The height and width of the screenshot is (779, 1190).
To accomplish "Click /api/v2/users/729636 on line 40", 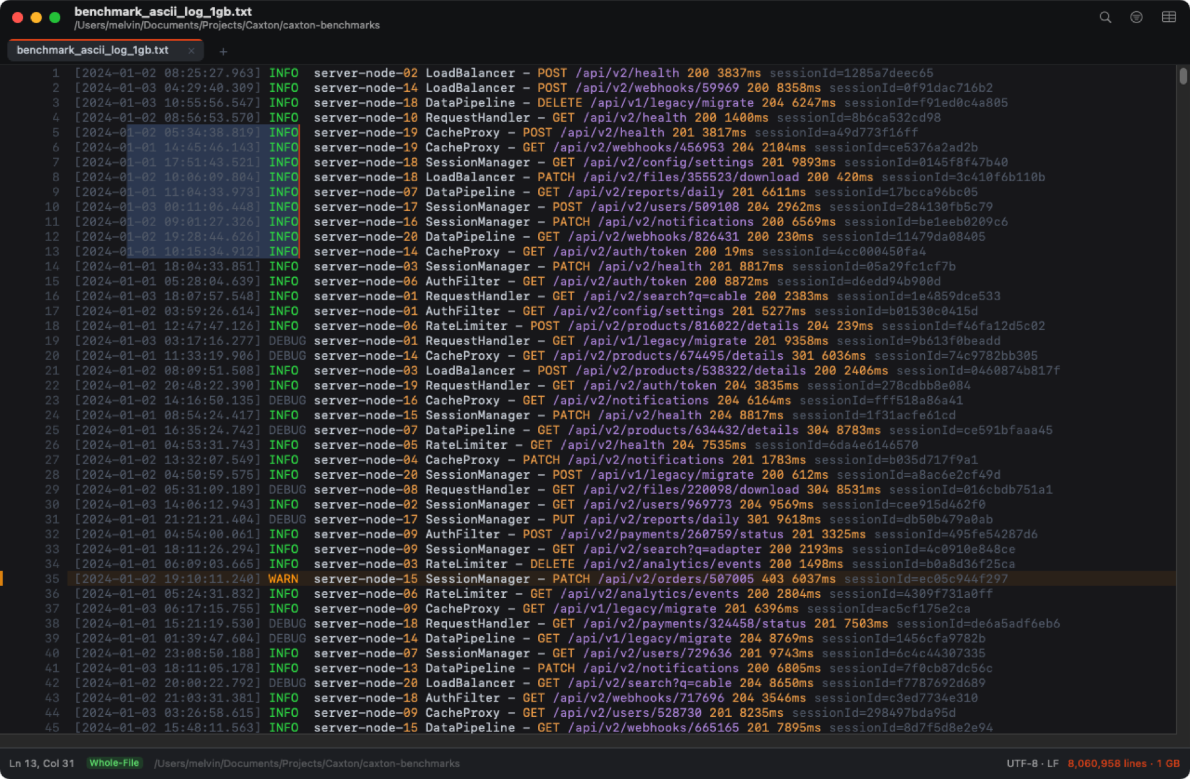I will pos(657,653).
